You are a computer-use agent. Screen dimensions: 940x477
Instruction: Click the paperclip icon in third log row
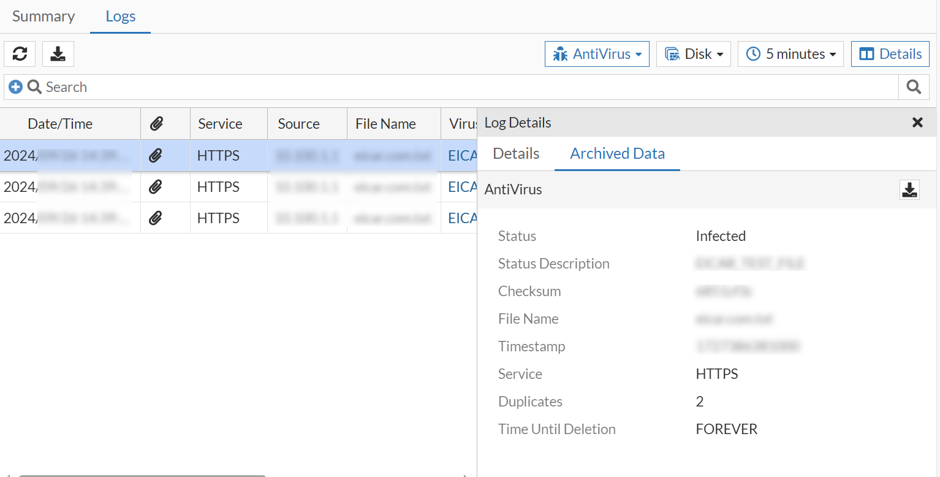pos(156,218)
